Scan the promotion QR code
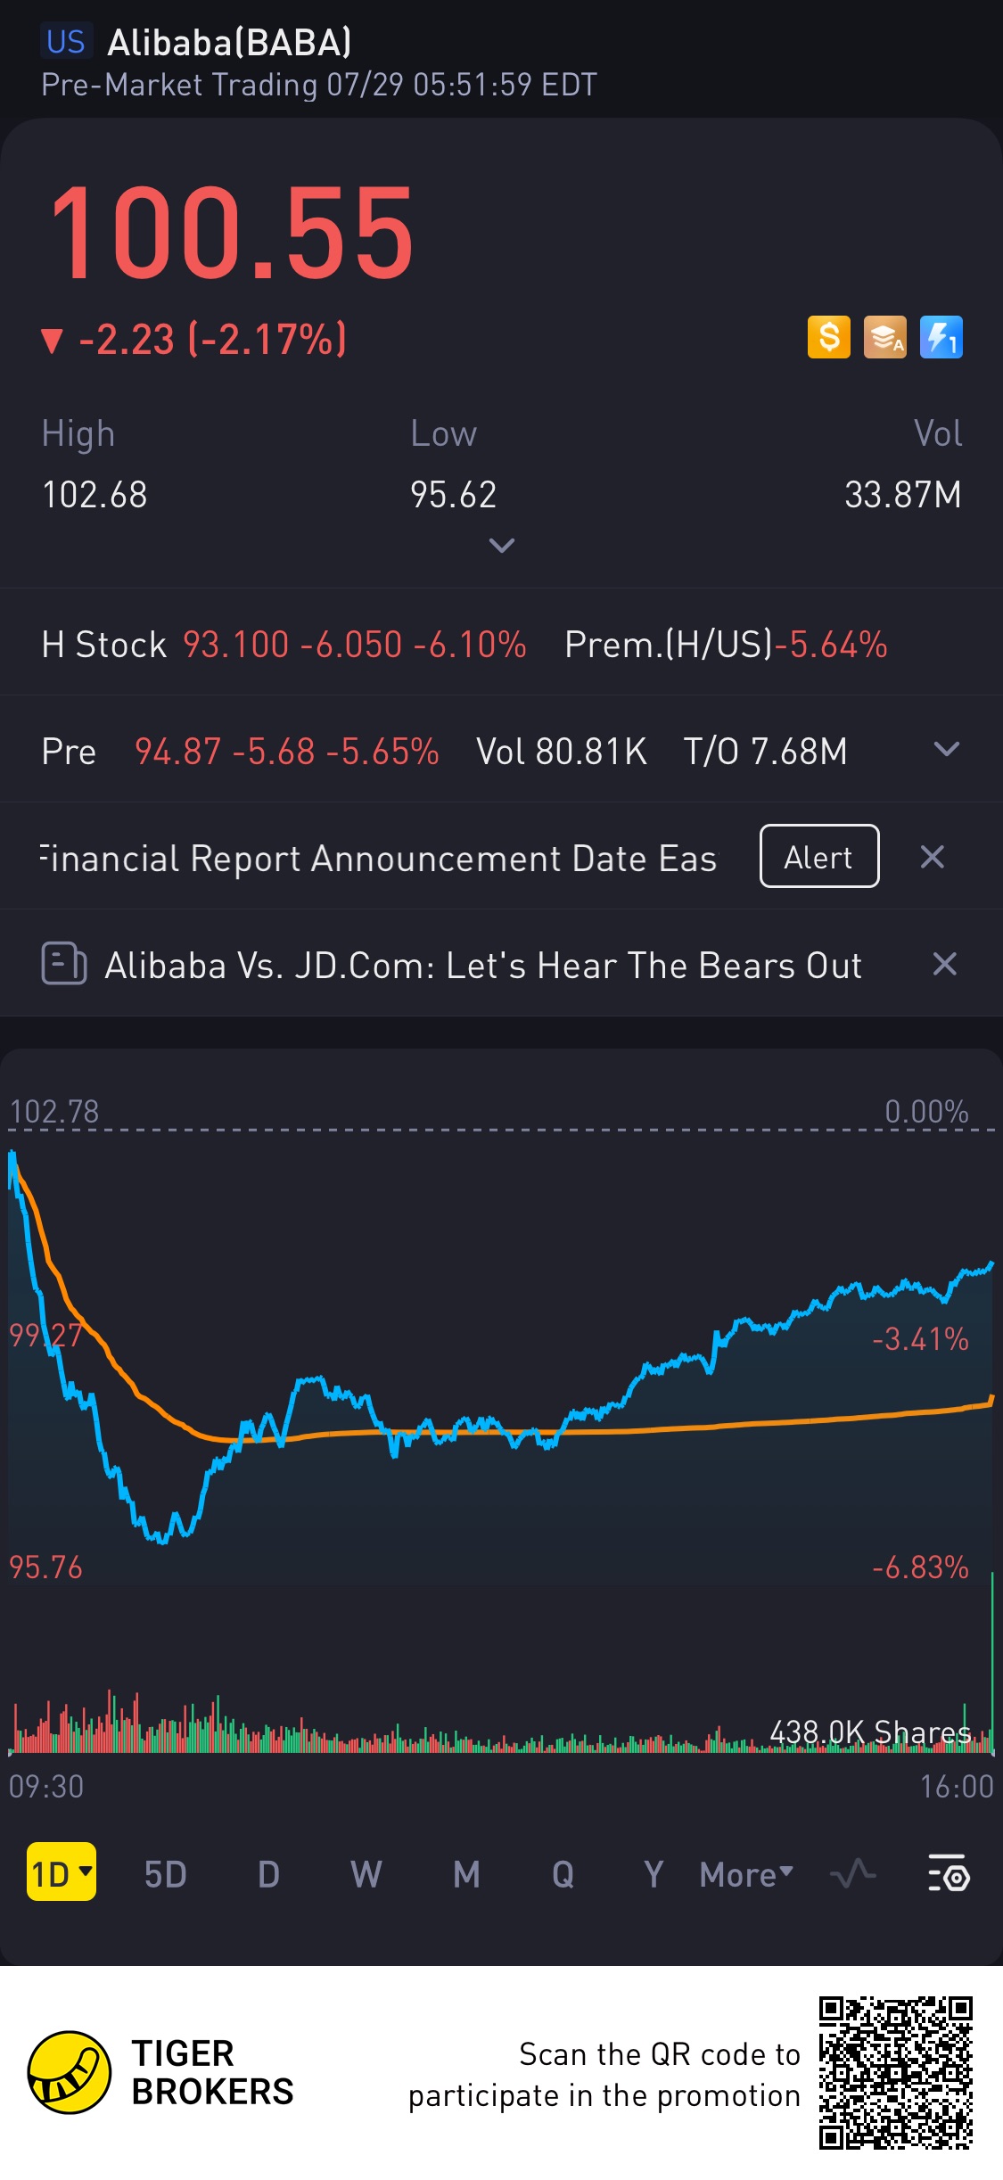This screenshot has height=2180, width=1003. [895, 2073]
